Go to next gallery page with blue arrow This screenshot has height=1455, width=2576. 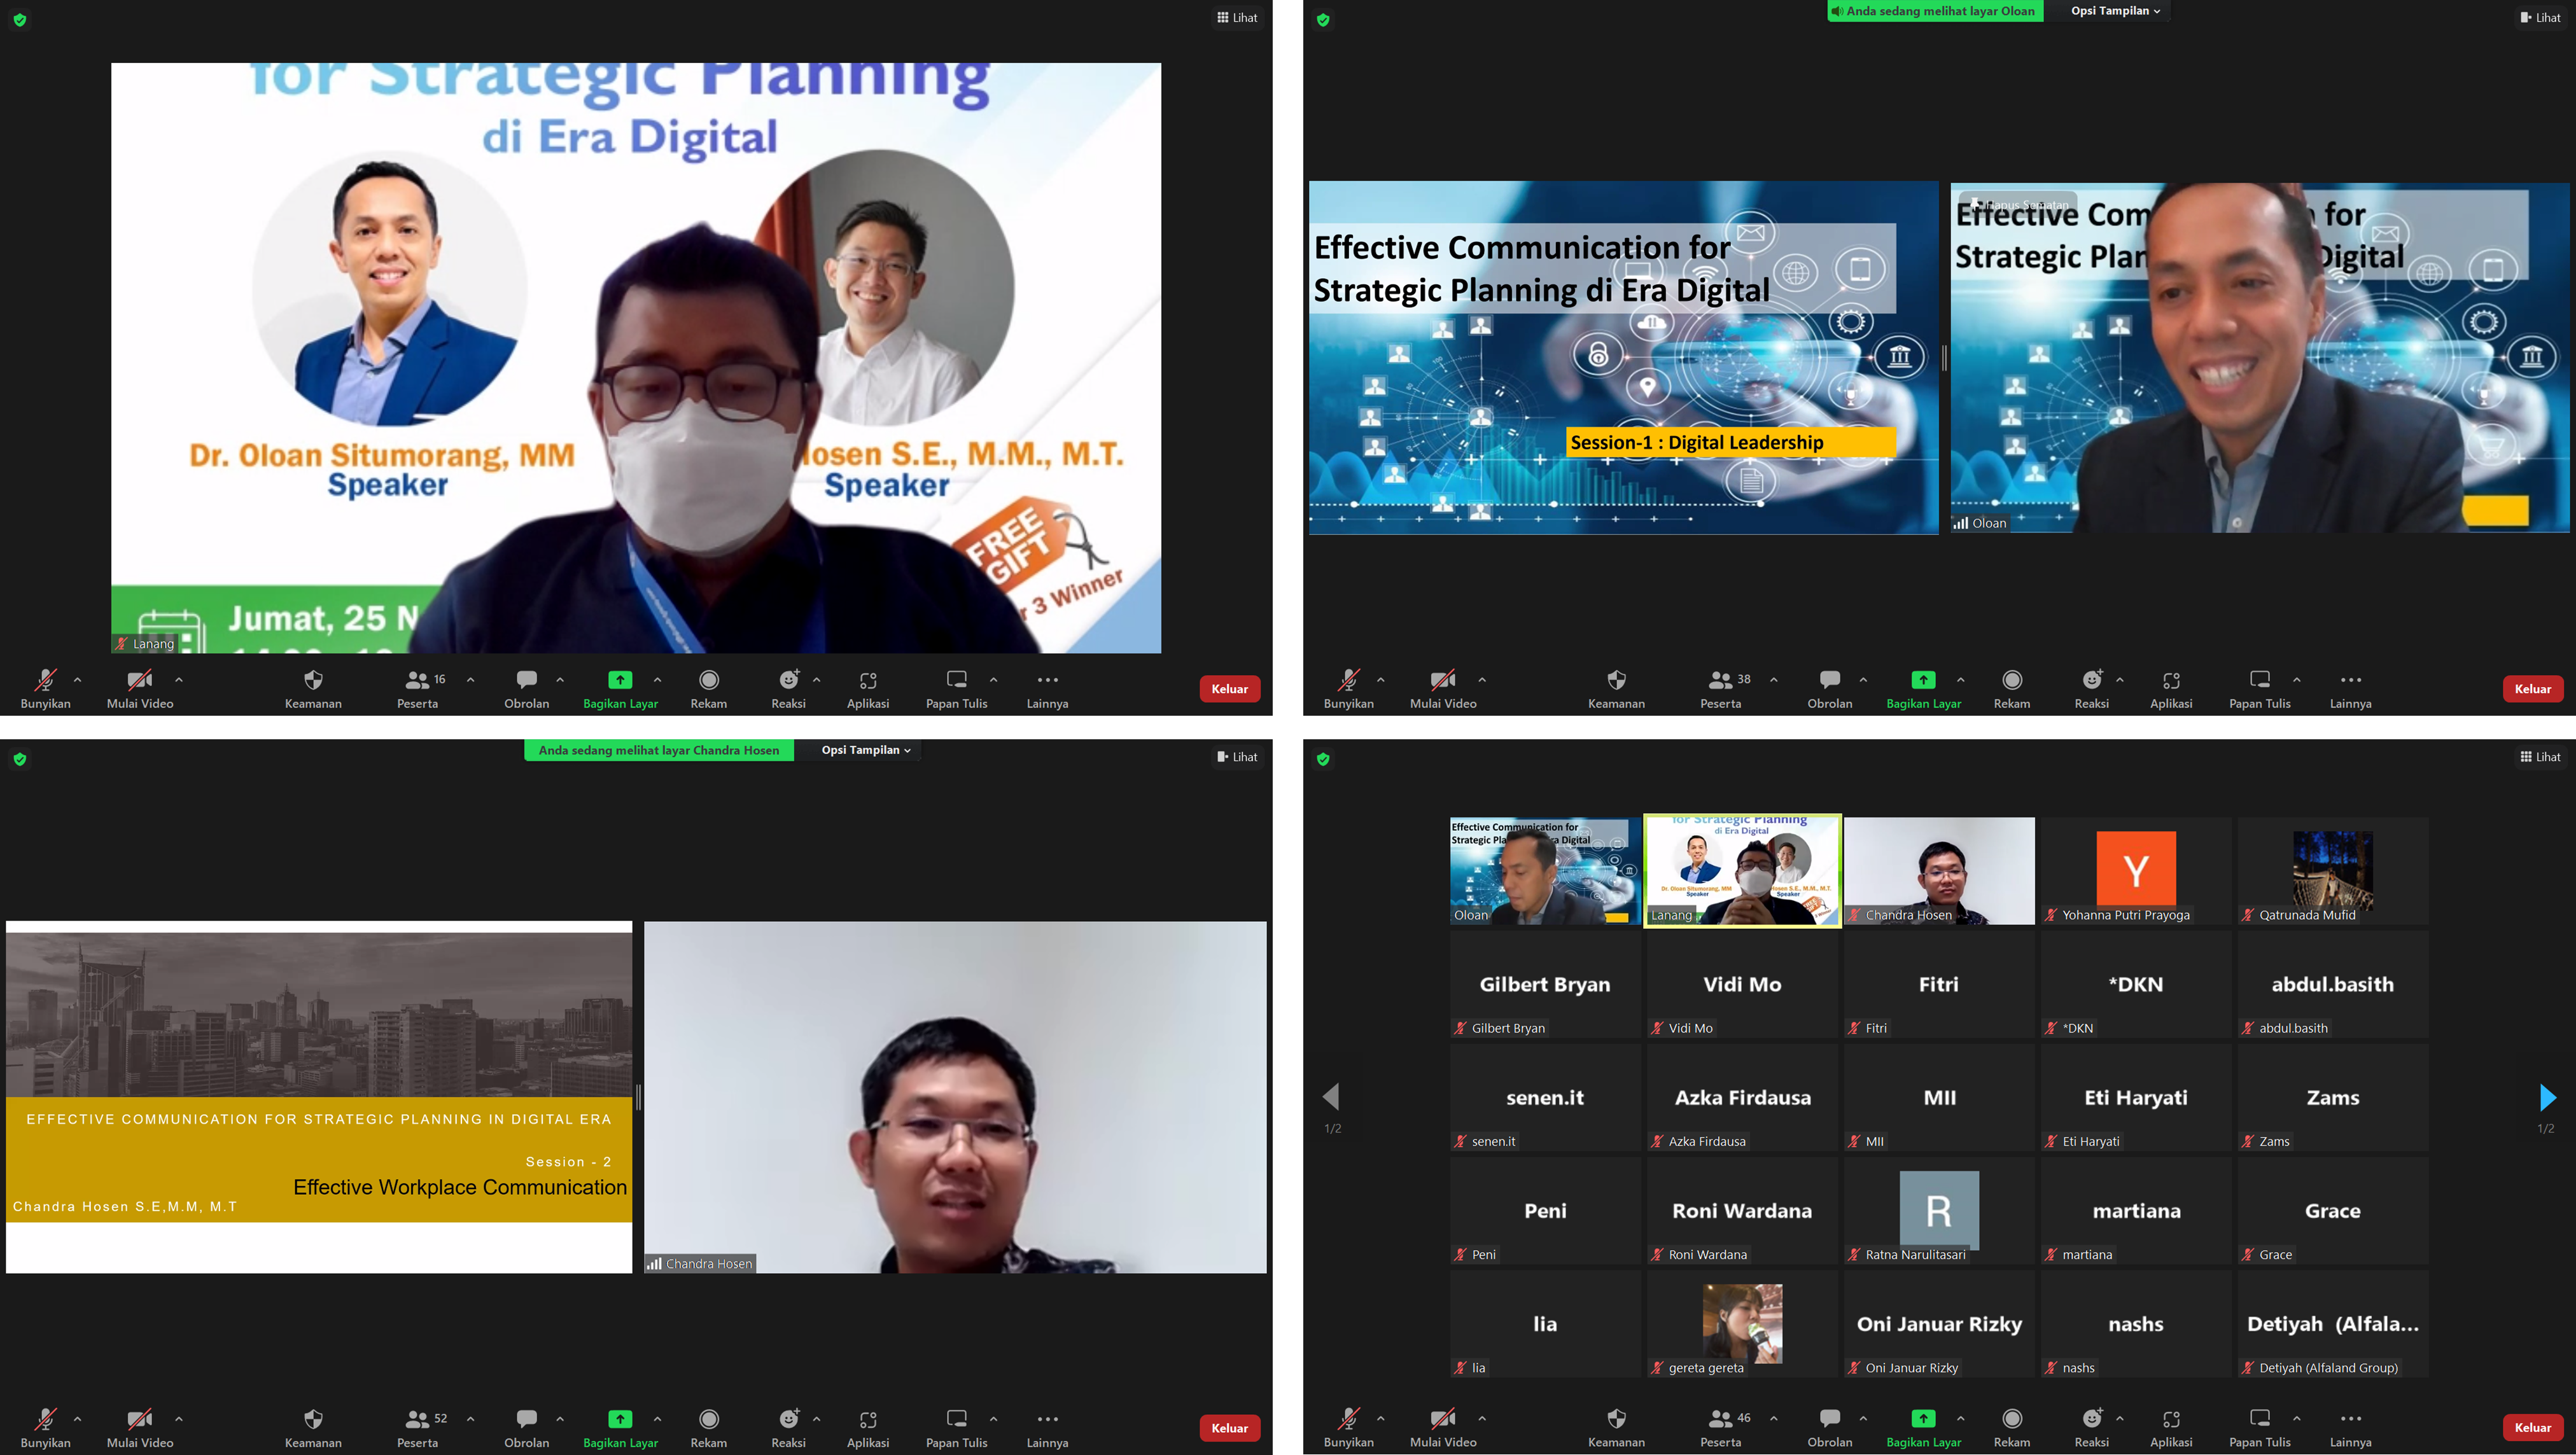(x=2547, y=1098)
